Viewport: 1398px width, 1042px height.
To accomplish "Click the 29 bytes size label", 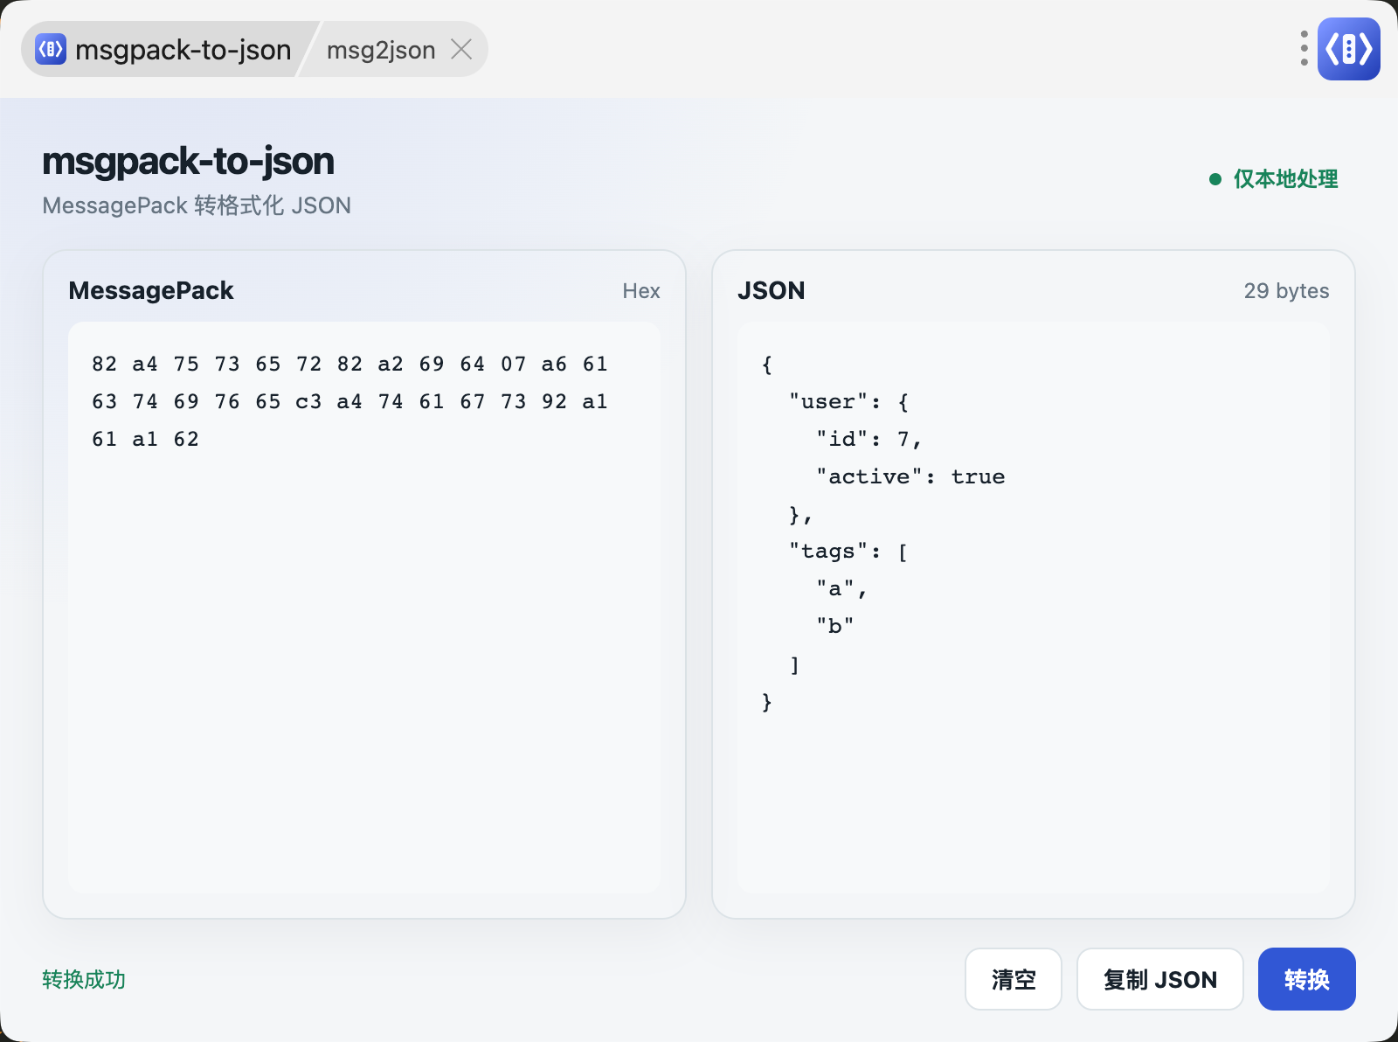I will click(x=1286, y=291).
